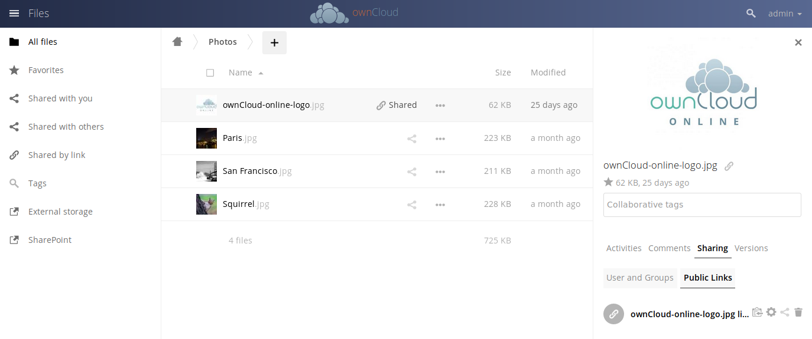Share San Francisco.jpg via share icon

tap(412, 172)
